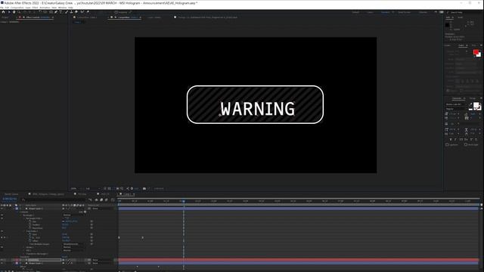Hide Shape Layer 3 with its eye
484x272 pixels.
pos(2,209)
